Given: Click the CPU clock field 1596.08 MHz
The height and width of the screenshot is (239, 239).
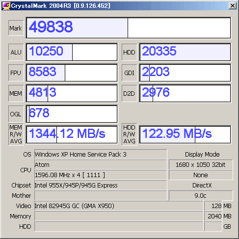Looking at the screenshot, I should coord(101,175).
